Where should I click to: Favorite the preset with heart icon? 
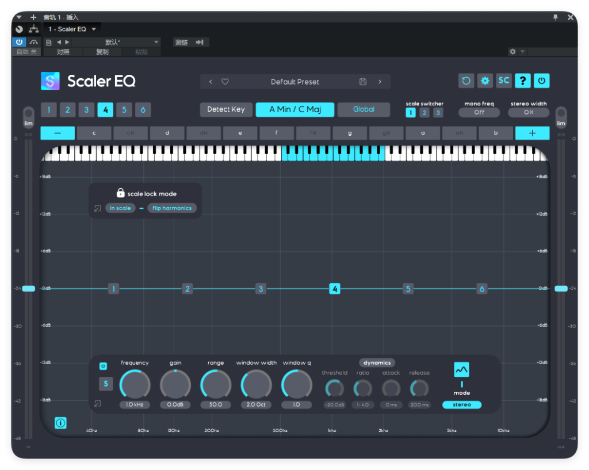pyautogui.click(x=225, y=82)
